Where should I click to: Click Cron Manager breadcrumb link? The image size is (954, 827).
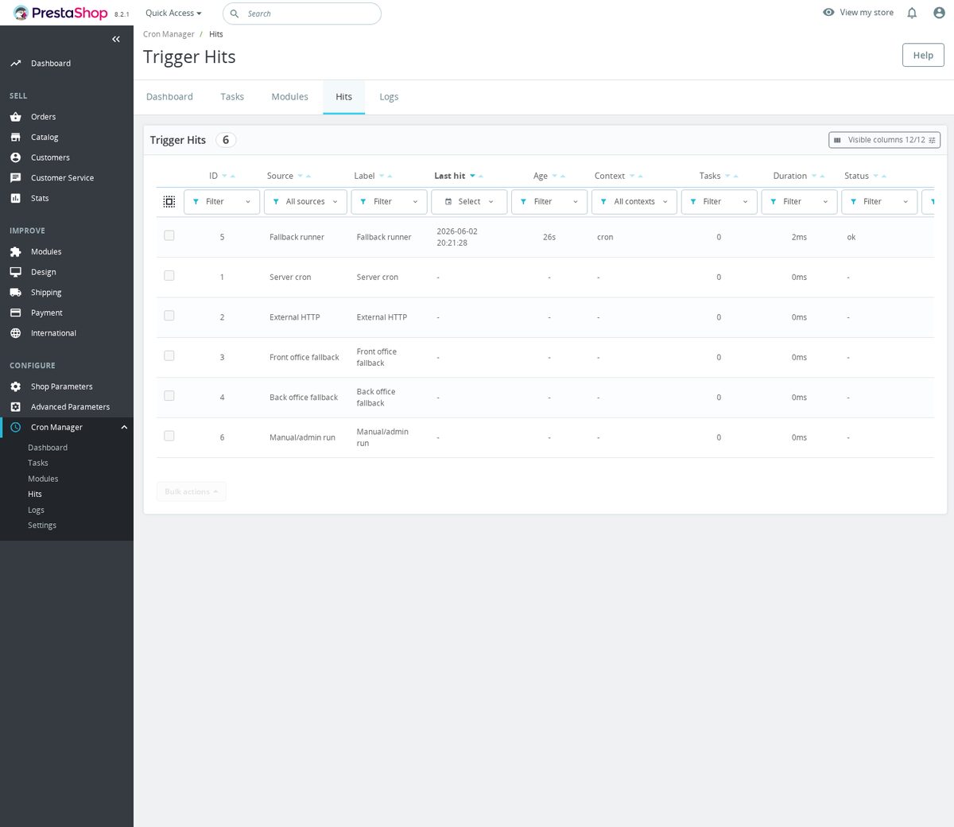click(x=169, y=34)
